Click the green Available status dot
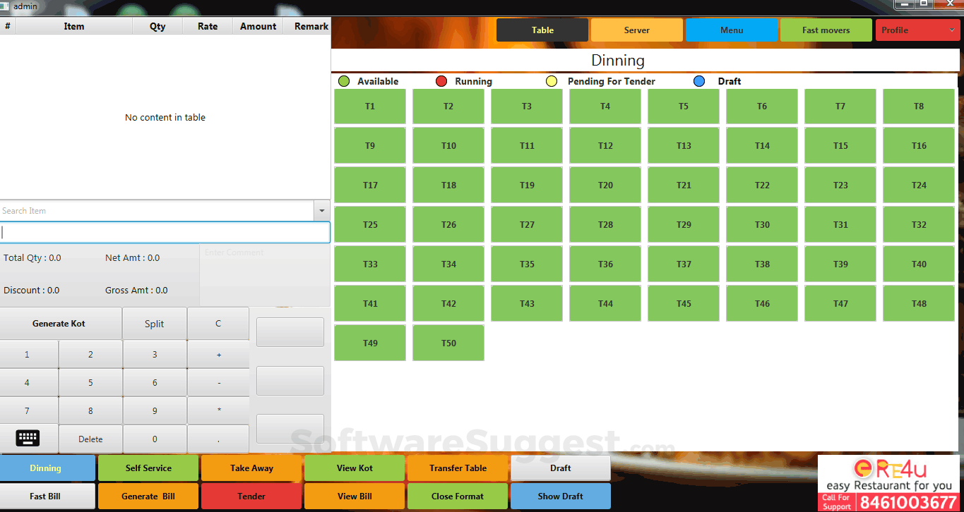 pyautogui.click(x=344, y=81)
